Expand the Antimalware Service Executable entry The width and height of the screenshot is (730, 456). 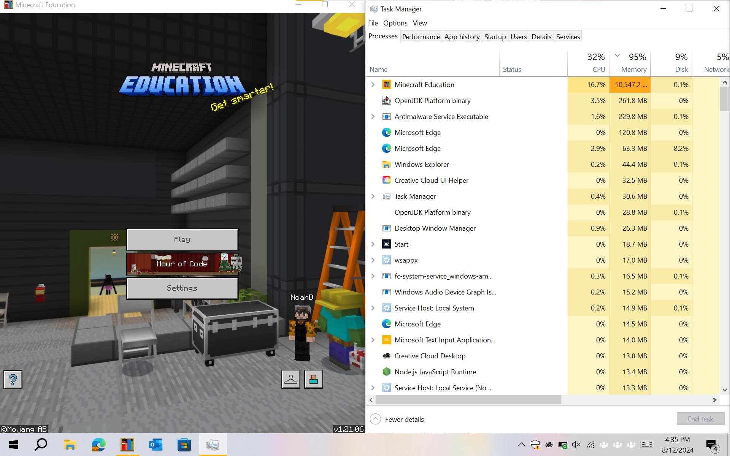point(373,116)
